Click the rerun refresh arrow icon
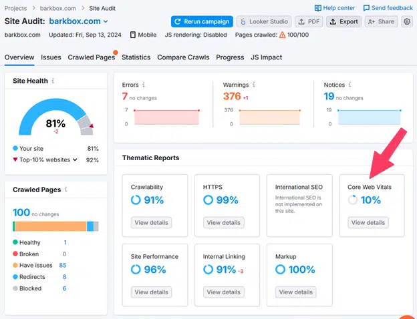This screenshot has height=319, width=417. 178,21
